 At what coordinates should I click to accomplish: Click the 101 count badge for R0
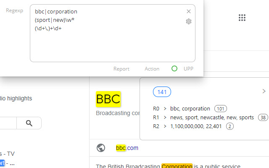220,109
